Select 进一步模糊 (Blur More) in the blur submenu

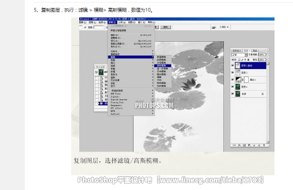point(163,69)
